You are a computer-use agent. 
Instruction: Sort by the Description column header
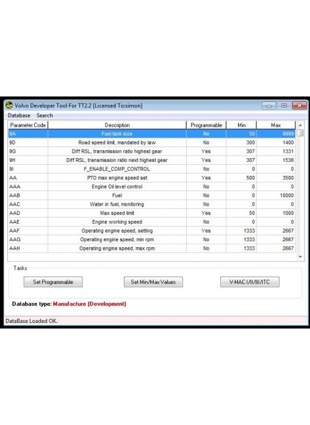click(117, 125)
